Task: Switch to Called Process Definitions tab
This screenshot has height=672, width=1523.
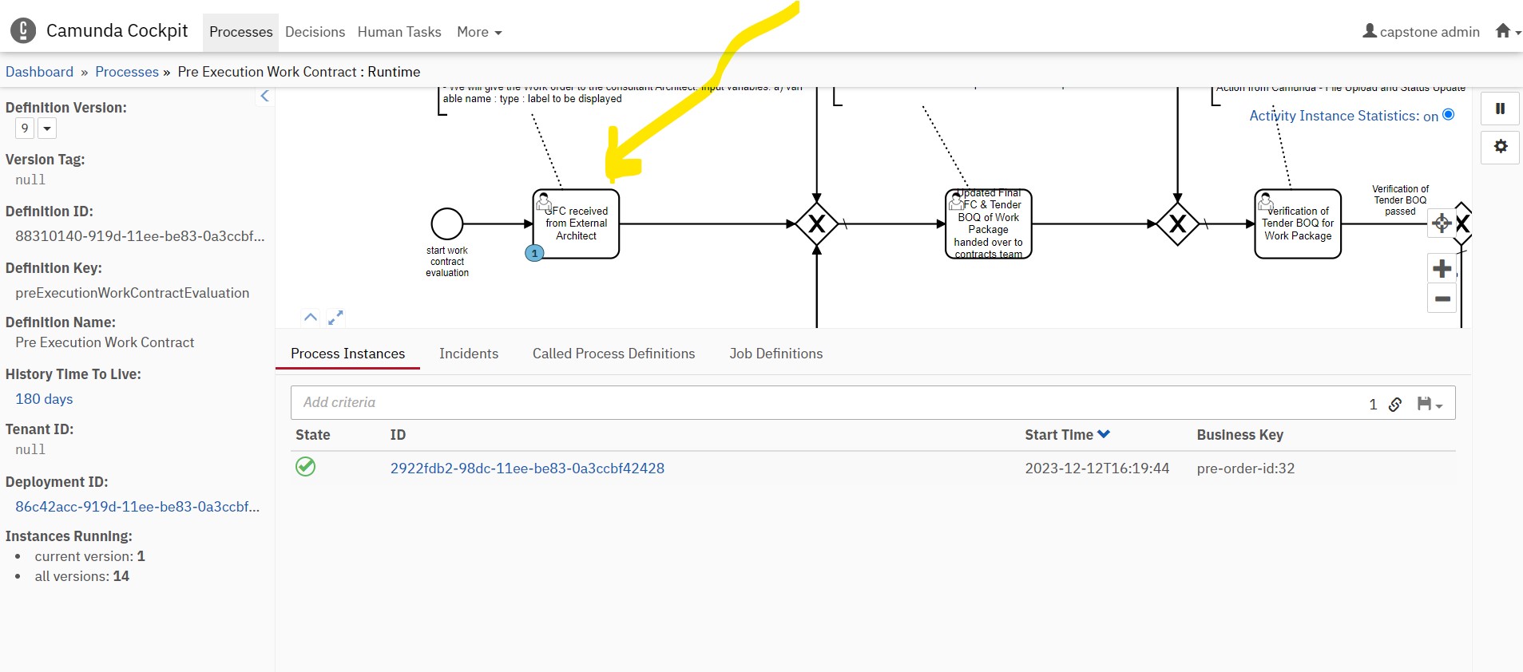Action: [x=613, y=354]
